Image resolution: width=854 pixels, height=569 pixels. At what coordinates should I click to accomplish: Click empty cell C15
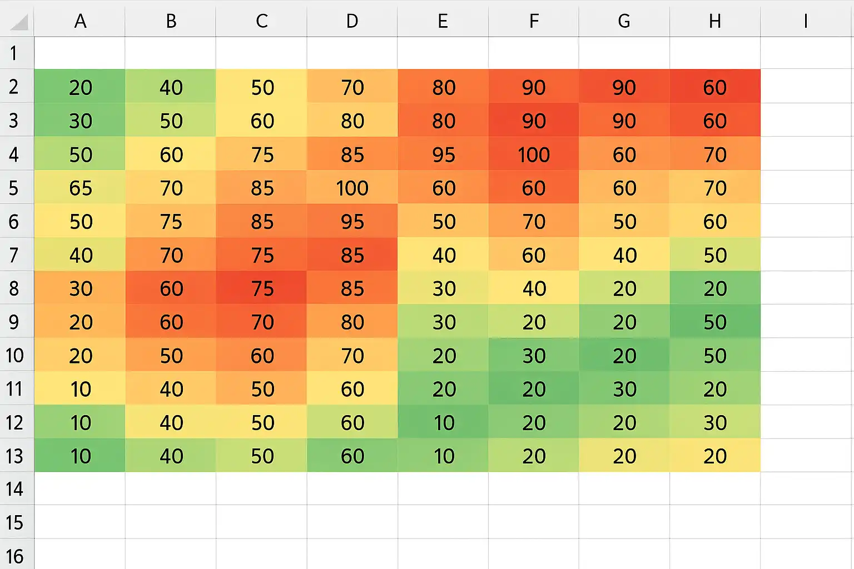pos(261,522)
